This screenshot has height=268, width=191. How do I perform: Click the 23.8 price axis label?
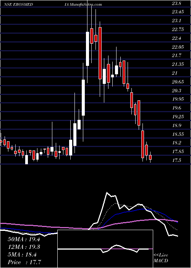point(176,3)
